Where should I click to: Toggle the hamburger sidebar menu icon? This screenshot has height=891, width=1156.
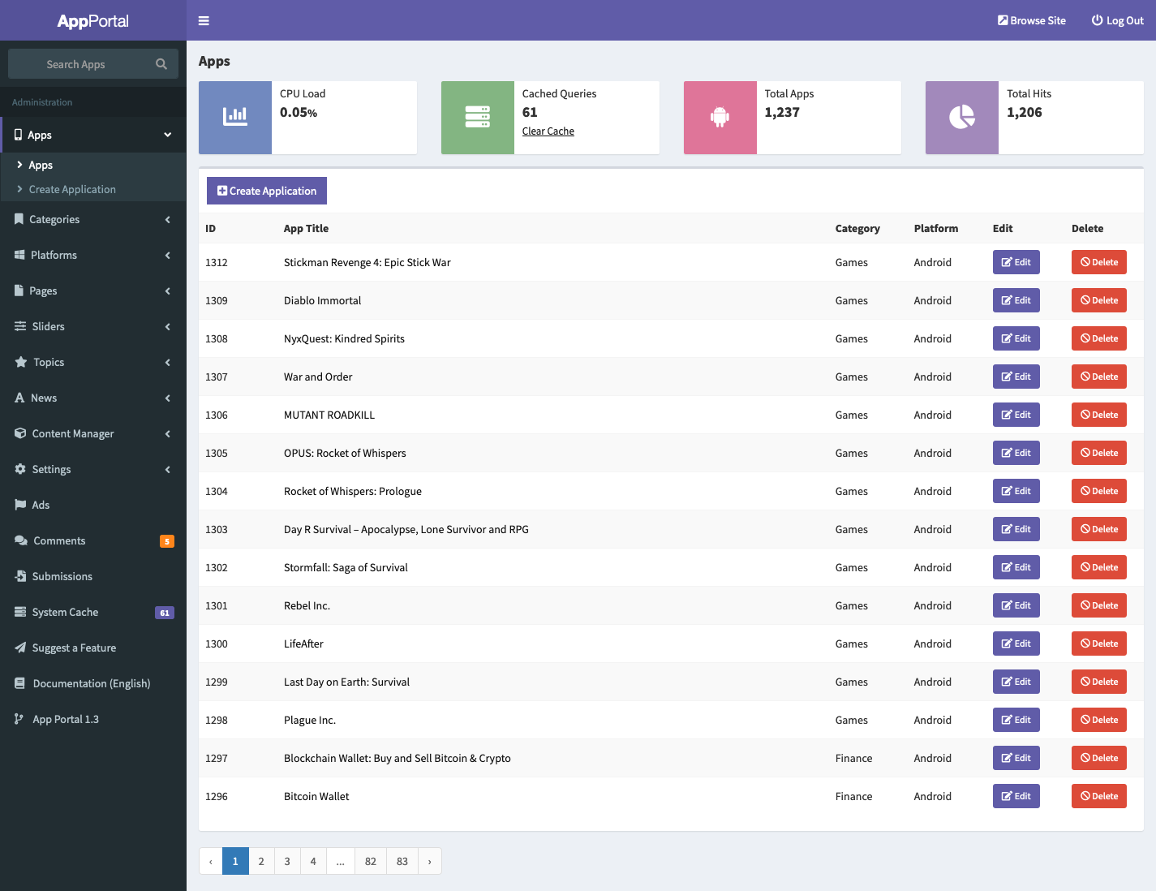click(204, 20)
